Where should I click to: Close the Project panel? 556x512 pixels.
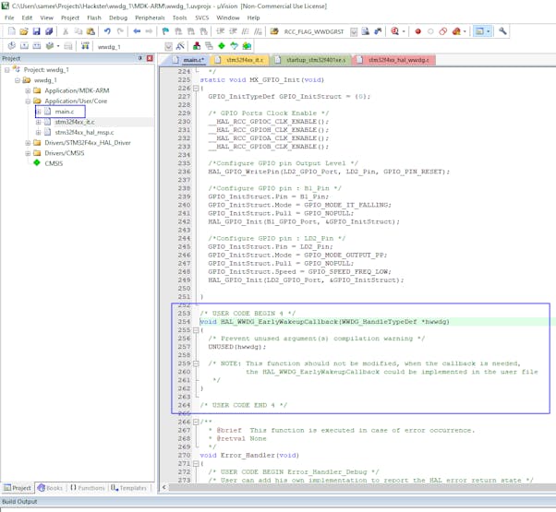point(150,58)
